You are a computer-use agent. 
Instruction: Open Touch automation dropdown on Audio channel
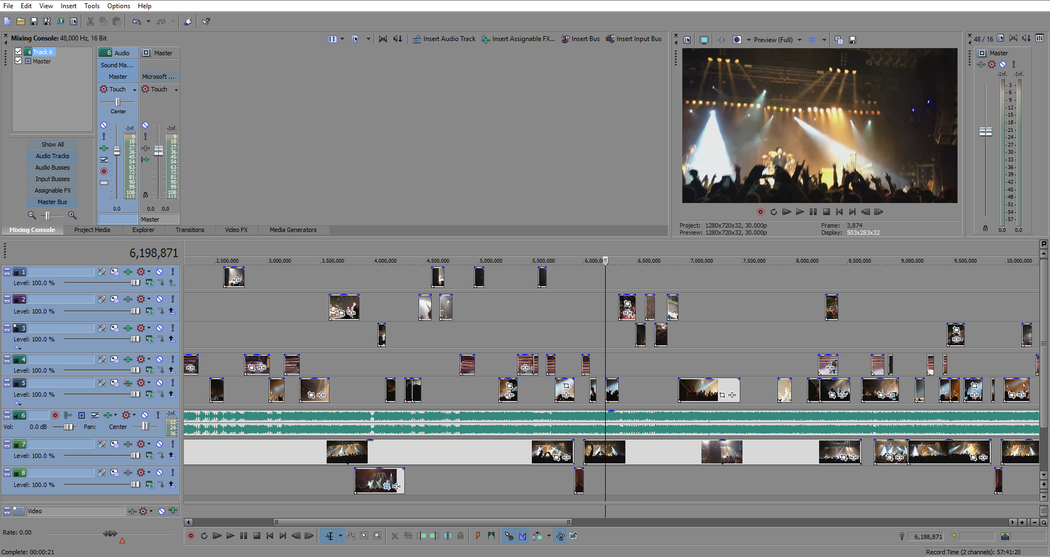(x=134, y=90)
